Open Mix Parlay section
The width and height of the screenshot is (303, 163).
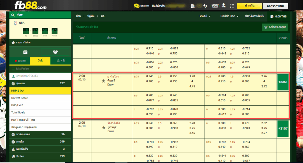40,69
